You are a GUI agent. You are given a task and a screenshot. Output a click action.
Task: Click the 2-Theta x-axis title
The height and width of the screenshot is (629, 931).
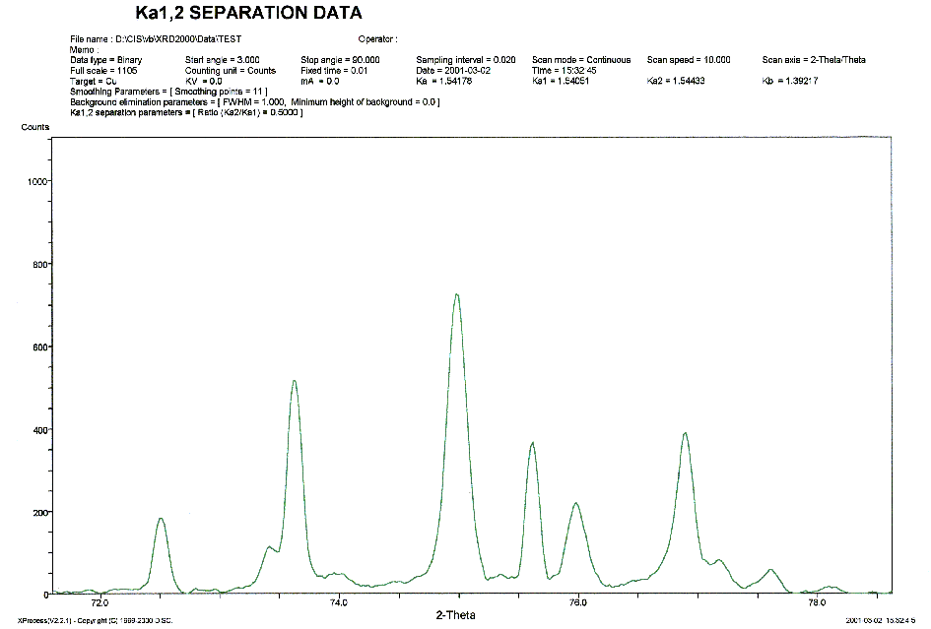coord(455,614)
